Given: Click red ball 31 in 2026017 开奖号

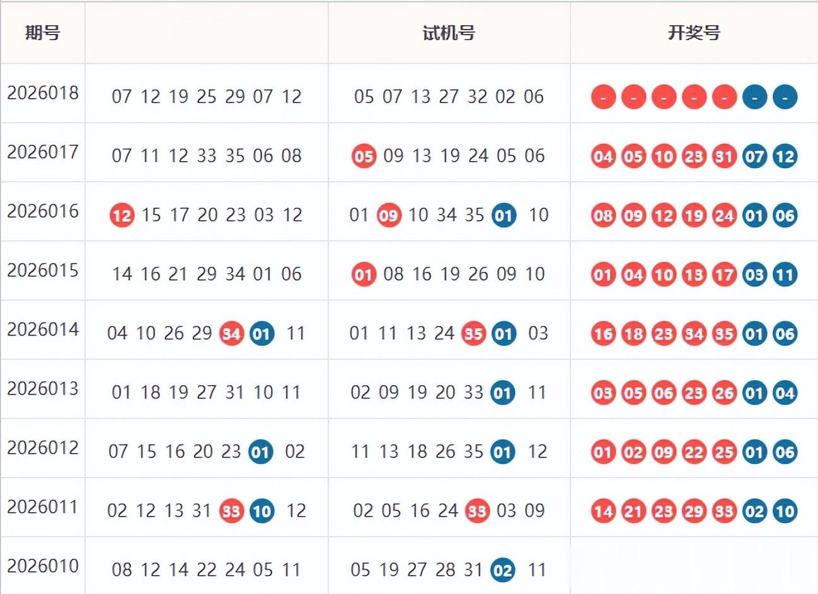Looking at the screenshot, I should pyautogui.click(x=724, y=156).
